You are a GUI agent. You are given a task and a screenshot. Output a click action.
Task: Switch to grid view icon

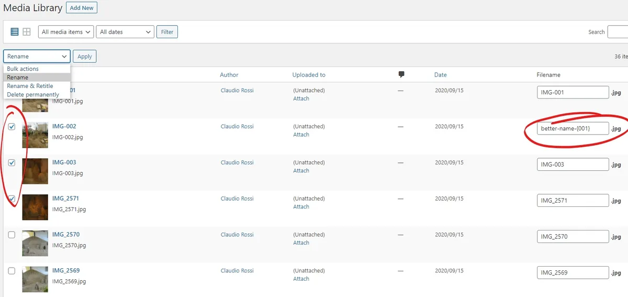[x=27, y=32]
